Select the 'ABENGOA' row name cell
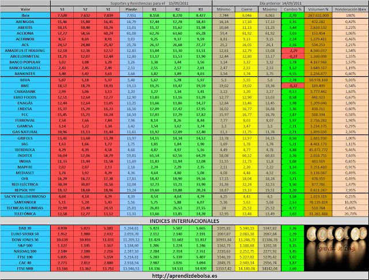Image resolution: width=369 pixels, height=280 pixels. [25, 22]
